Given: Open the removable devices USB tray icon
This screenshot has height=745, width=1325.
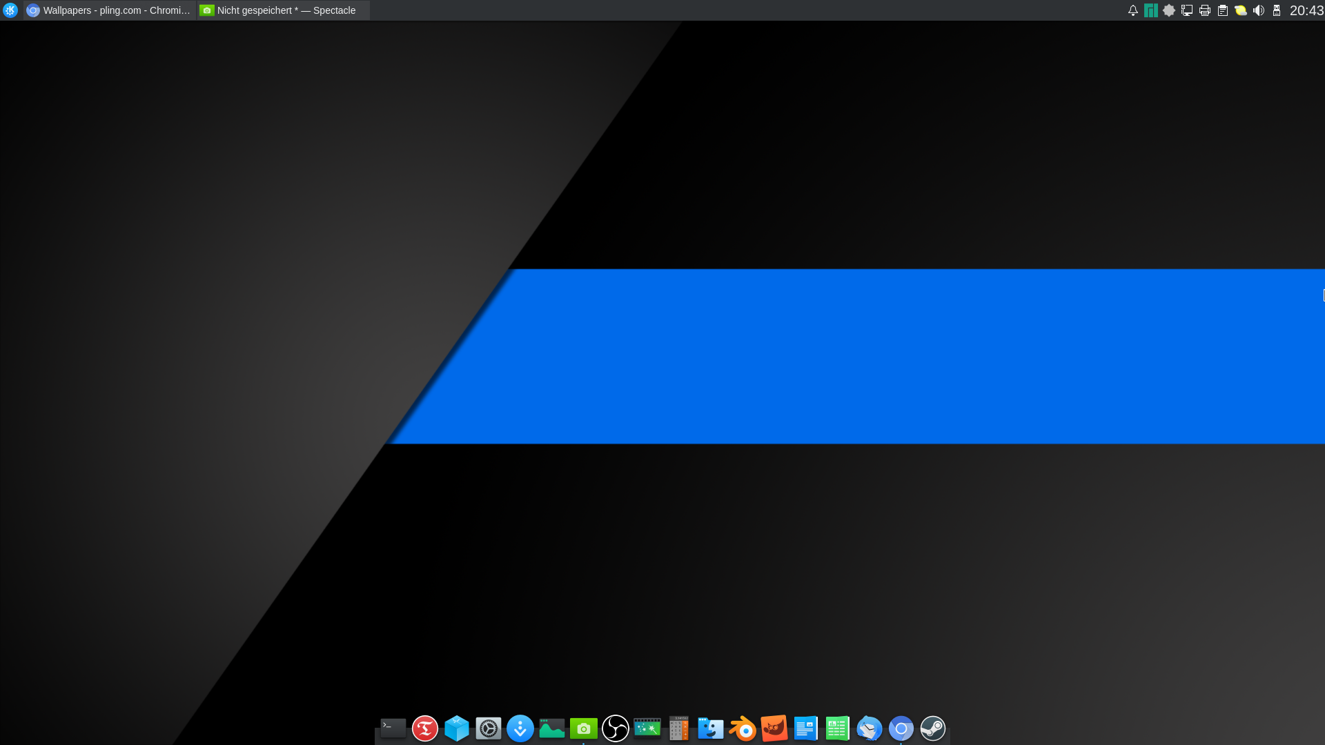Looking at the screenshot, I should 1277,10.
